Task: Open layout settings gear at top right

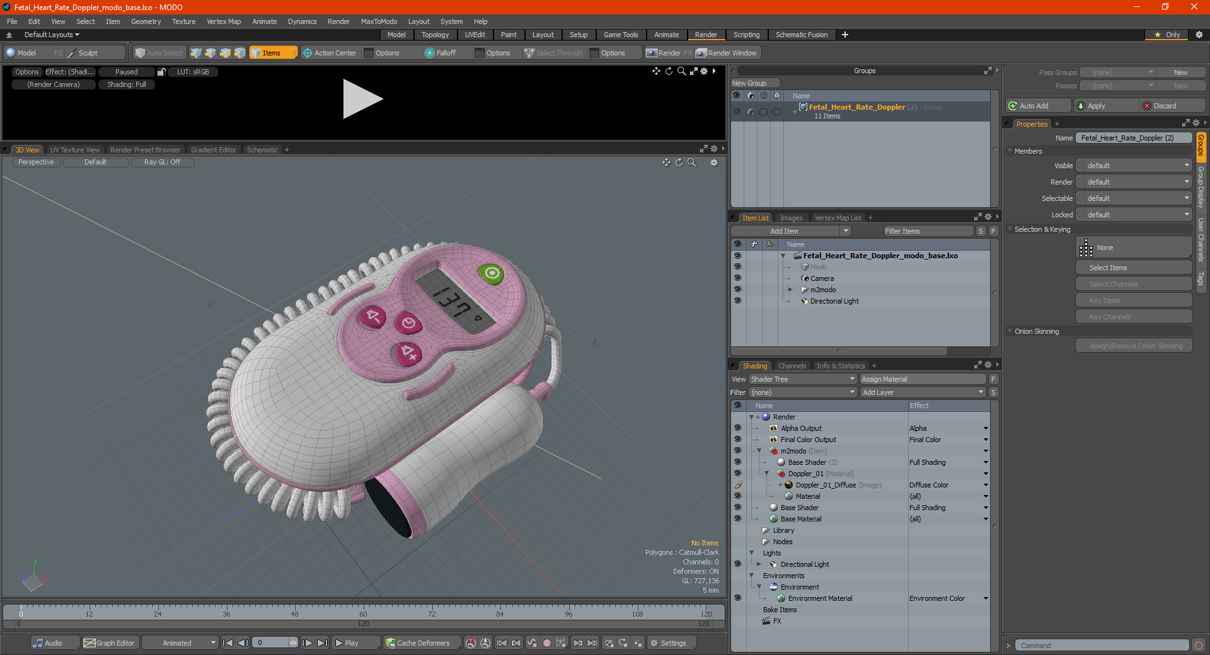Action: pos(1199,35)
